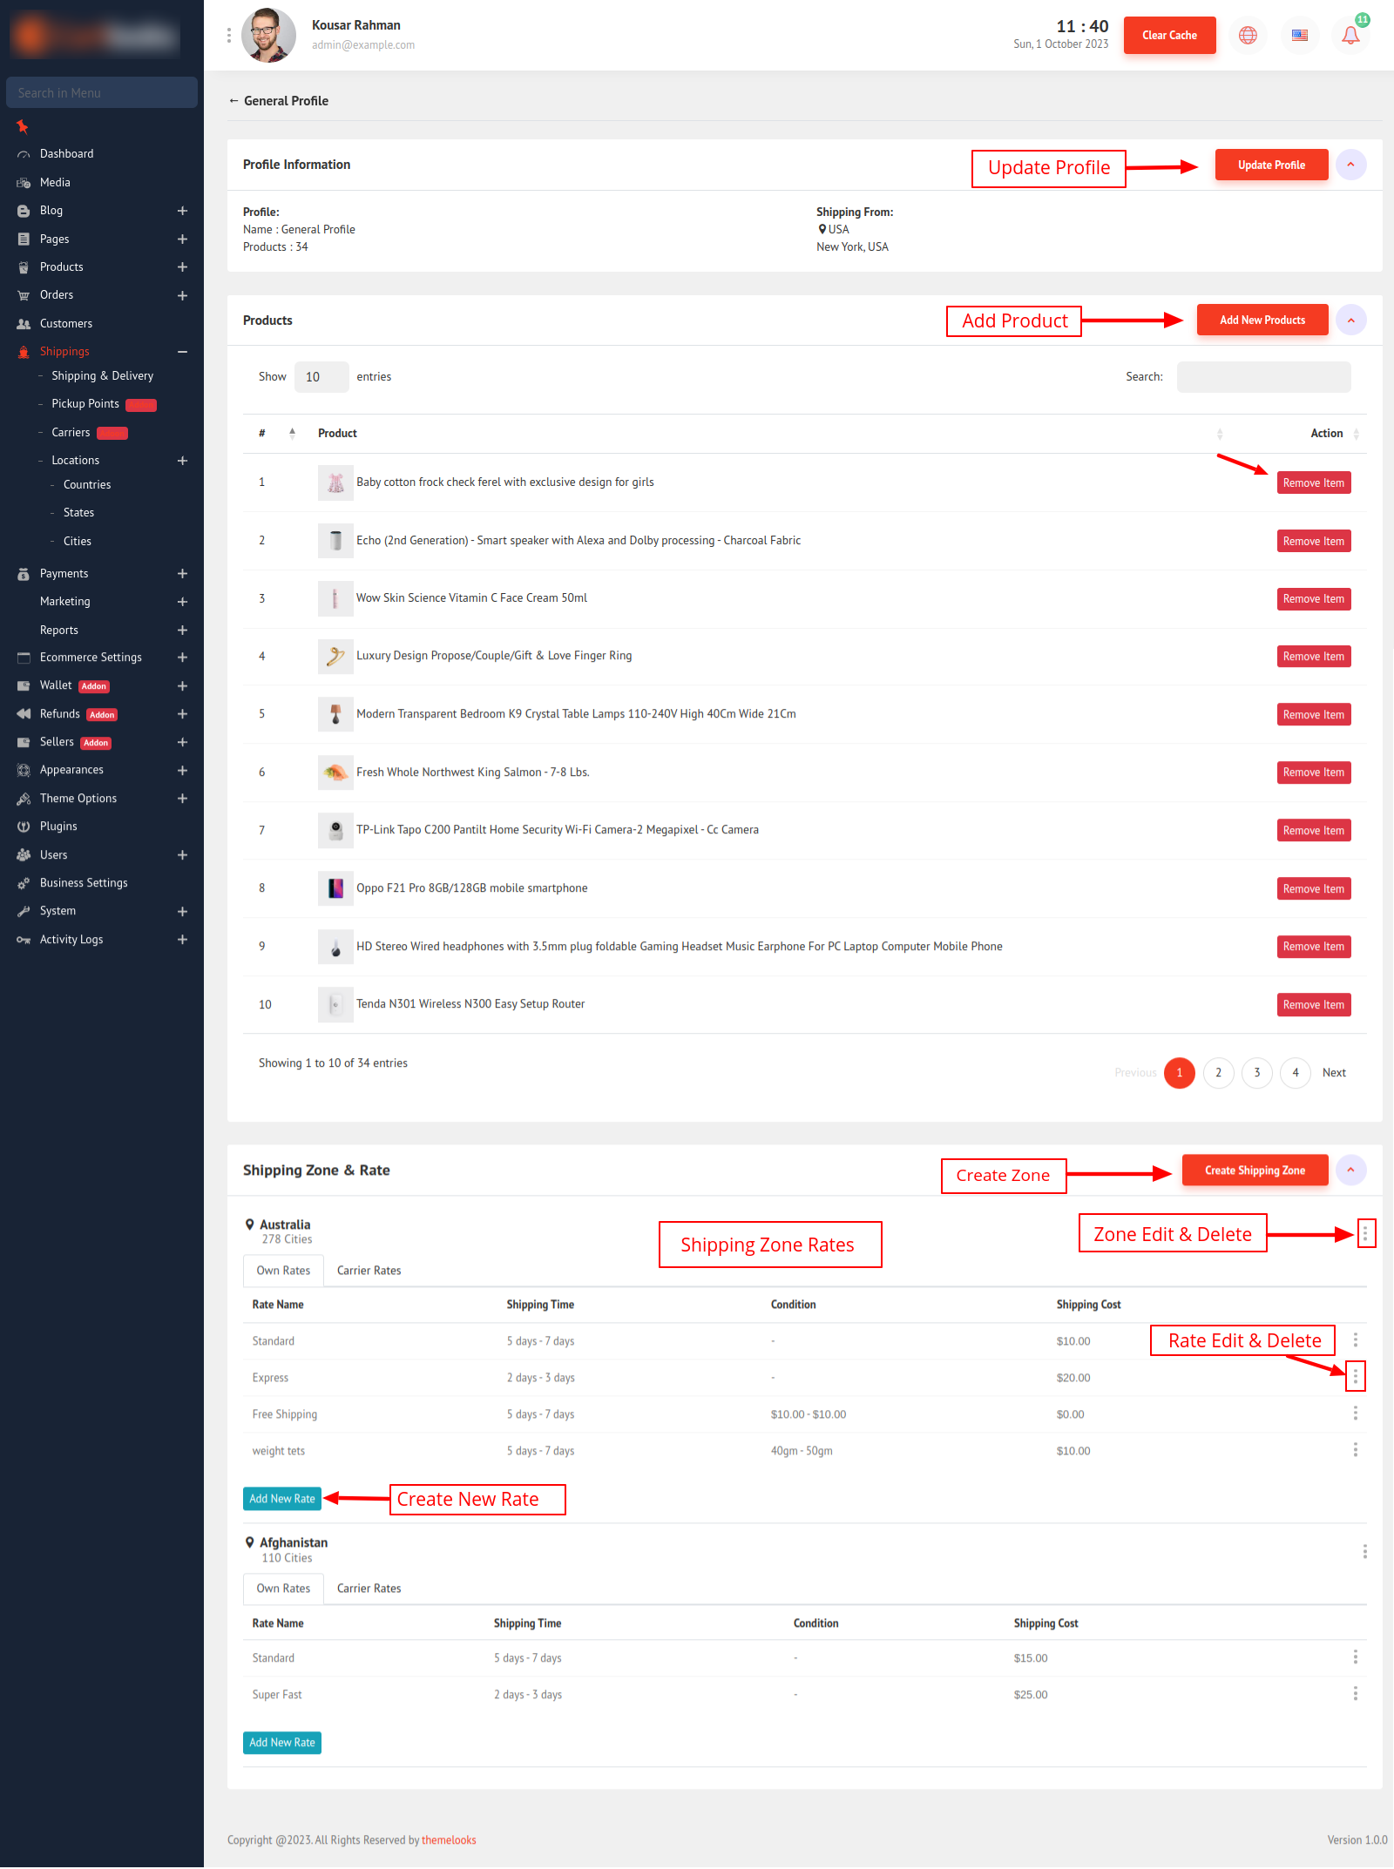The image size is (1394, 1869).
Task: Expand the Payments sidebar menu
Action: (x=182, y=573)
